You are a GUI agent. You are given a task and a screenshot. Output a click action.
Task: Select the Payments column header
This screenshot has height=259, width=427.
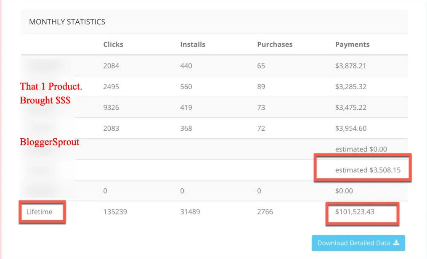[352, 44]
